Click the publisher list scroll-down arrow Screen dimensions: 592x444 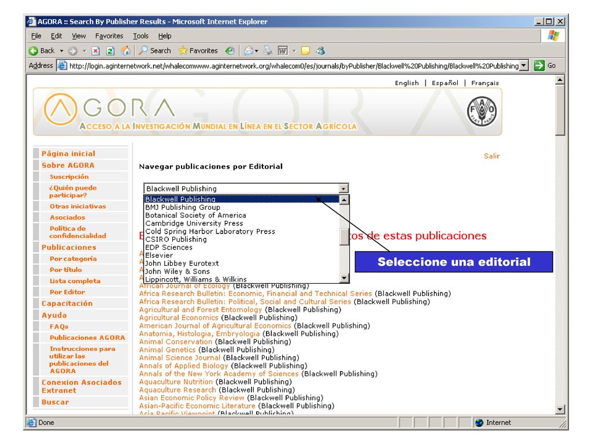click(x=343, y=278)
